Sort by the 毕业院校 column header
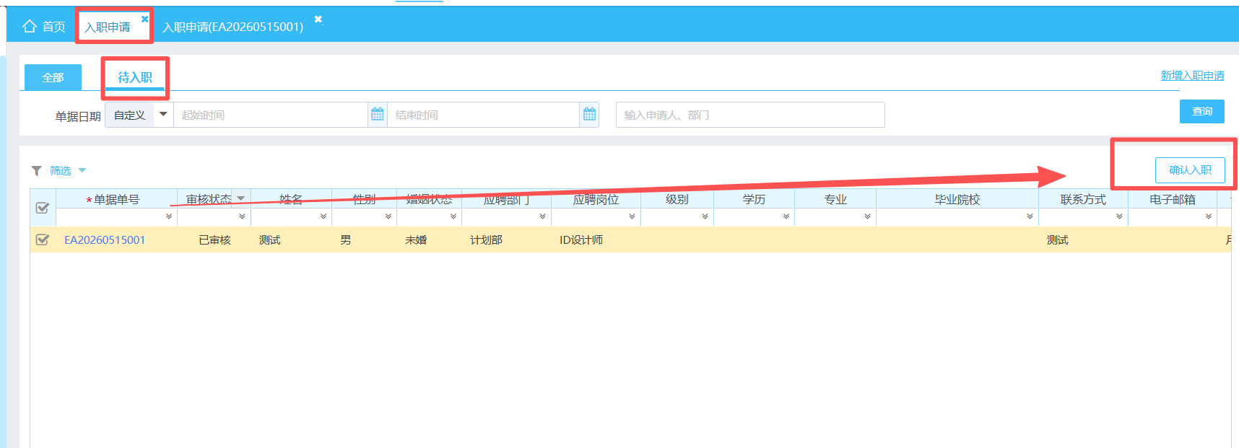This screenshot has height=448, width=1239. click(957, 199)
